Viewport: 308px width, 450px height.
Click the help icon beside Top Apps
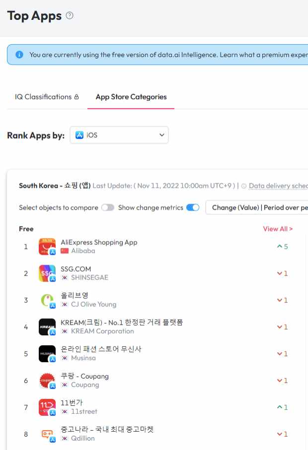tap(70, 15)
